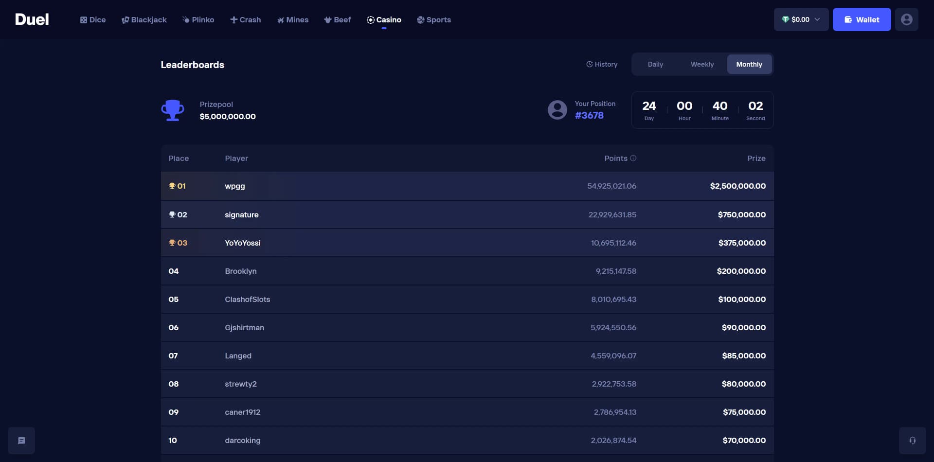Select the Mines game icon
This screenshot has width=934, height=462.
click(x=280, y=19)
